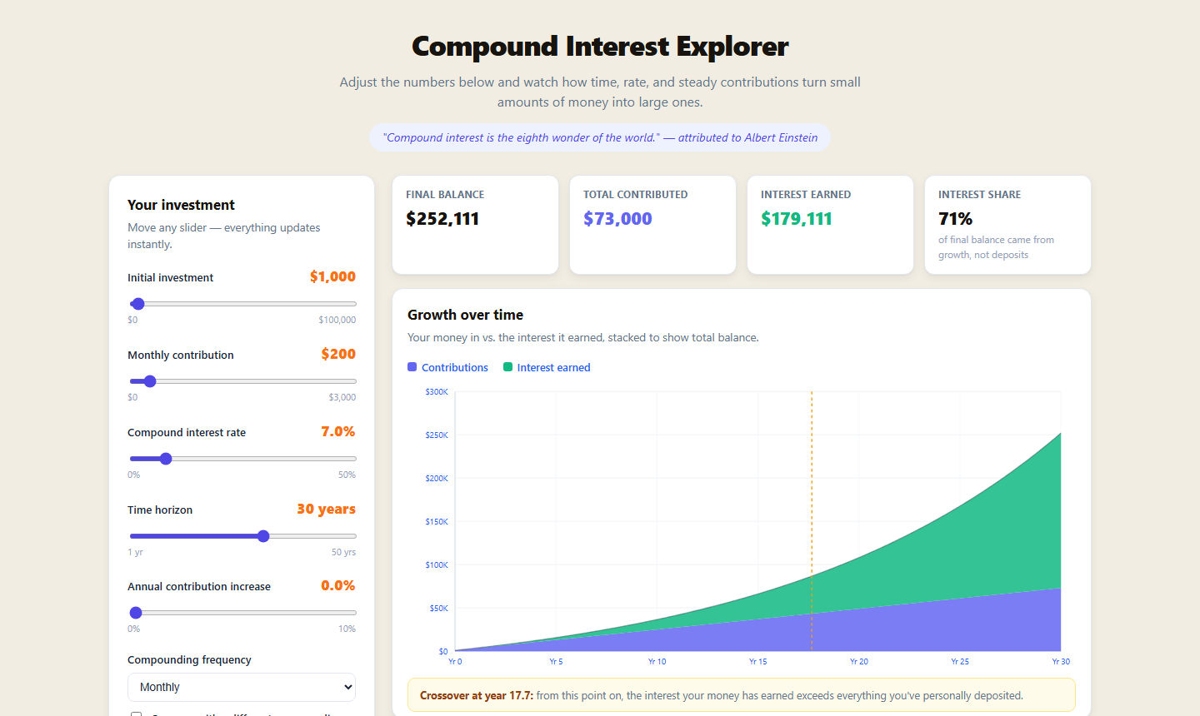This screenshot has height=716, width=1200.
Task: Click the Compound interest rate slider thumb
Action: 166,459
